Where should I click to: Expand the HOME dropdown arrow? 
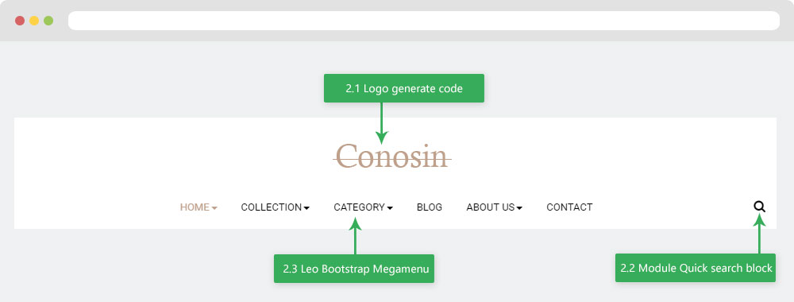[214, 207]
